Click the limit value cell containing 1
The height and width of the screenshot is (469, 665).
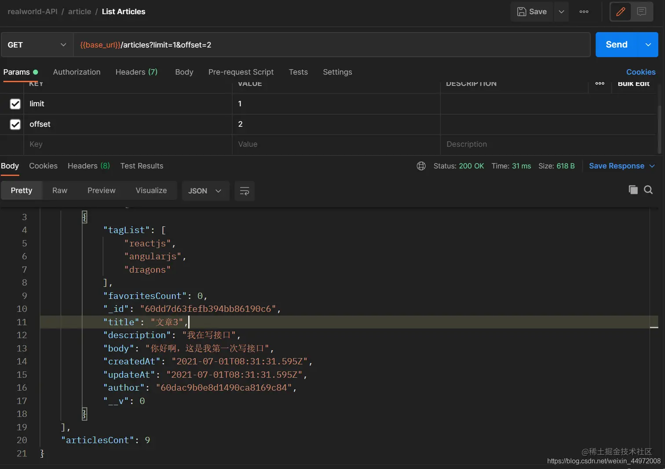[336, 104]
